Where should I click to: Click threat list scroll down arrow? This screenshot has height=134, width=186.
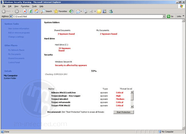coord(132,107)
